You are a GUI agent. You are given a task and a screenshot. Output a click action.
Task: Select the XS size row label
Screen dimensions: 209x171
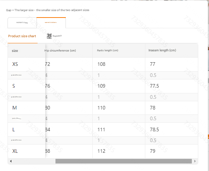click(15, 64)
